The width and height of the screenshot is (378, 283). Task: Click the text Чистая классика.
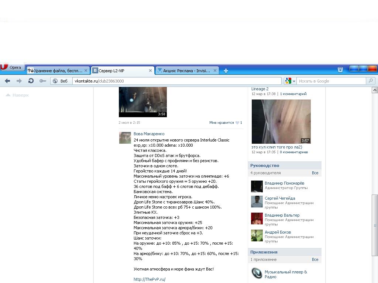tap(150, 150)
